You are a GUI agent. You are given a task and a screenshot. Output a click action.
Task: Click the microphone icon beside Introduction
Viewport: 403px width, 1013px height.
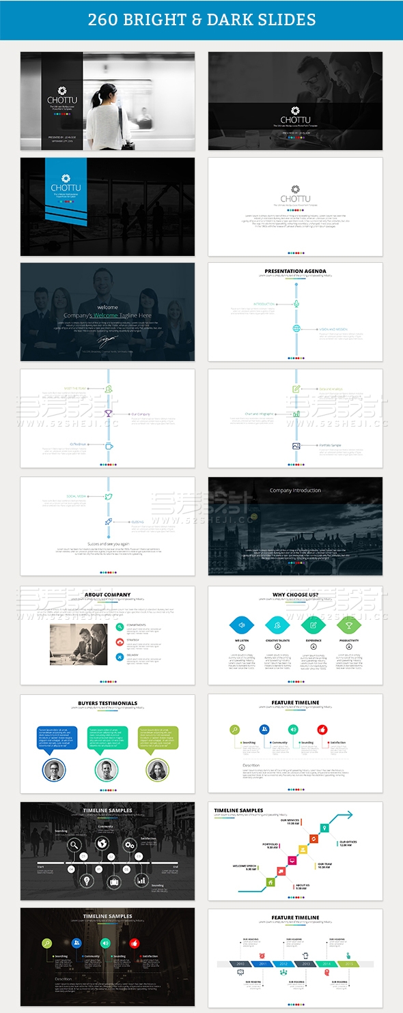coord(296,304)
